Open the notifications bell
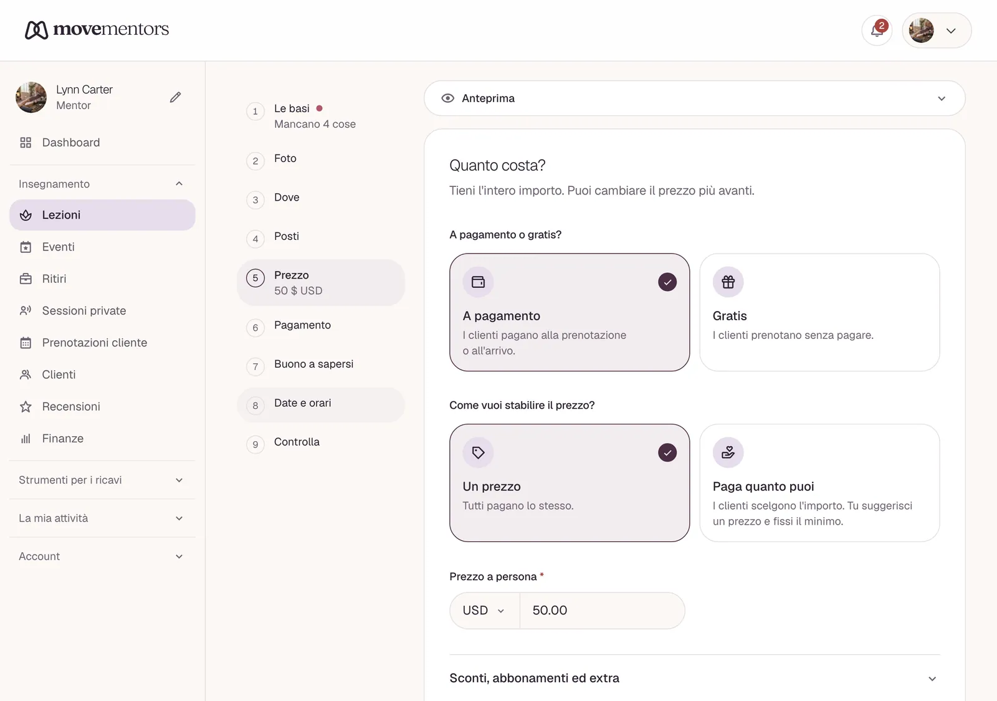The height and width of the screenshot is (701, 997). pos(877,31)
